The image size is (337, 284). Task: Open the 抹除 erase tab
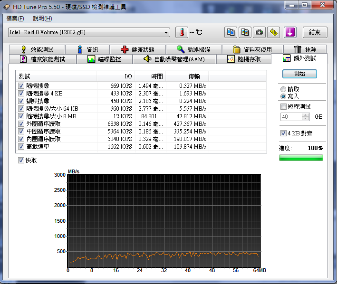(305, 49)
